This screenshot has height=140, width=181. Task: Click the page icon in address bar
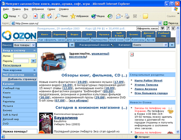pos(13,23)
